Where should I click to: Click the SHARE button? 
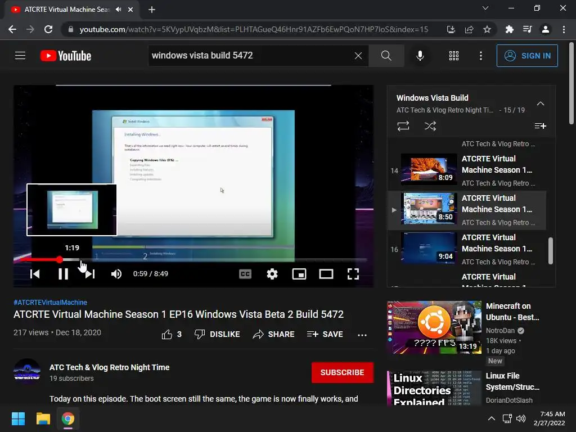[x=274, y=334]
